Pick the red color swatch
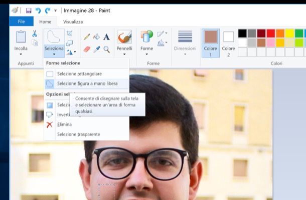306x200 pixels. point(271,33)
